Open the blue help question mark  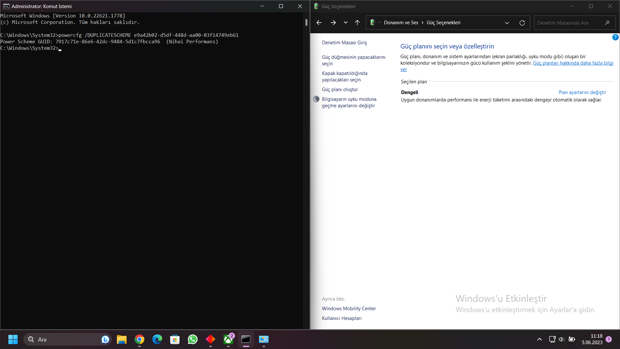click(615, 37)
